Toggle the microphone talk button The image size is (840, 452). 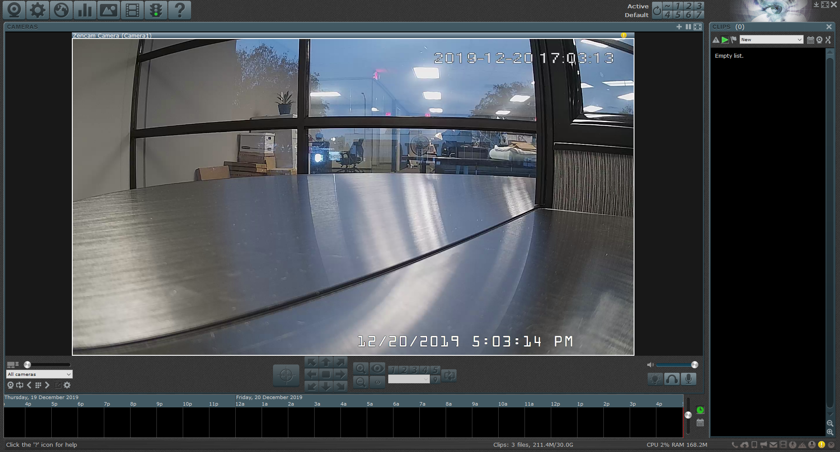[688, 379]
